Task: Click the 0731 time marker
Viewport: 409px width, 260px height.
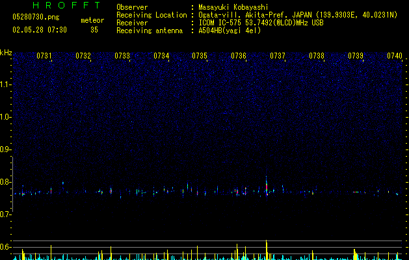Action: point(44,56)
